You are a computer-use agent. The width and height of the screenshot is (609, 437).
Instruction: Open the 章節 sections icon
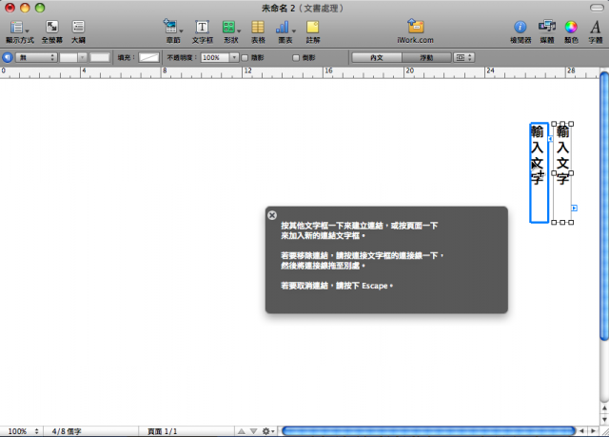click(170, 27)
